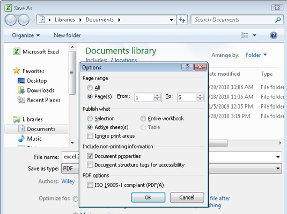This screenshot has width=287, height=214.
Task: Click the From page number field
Action: [144, 97]
